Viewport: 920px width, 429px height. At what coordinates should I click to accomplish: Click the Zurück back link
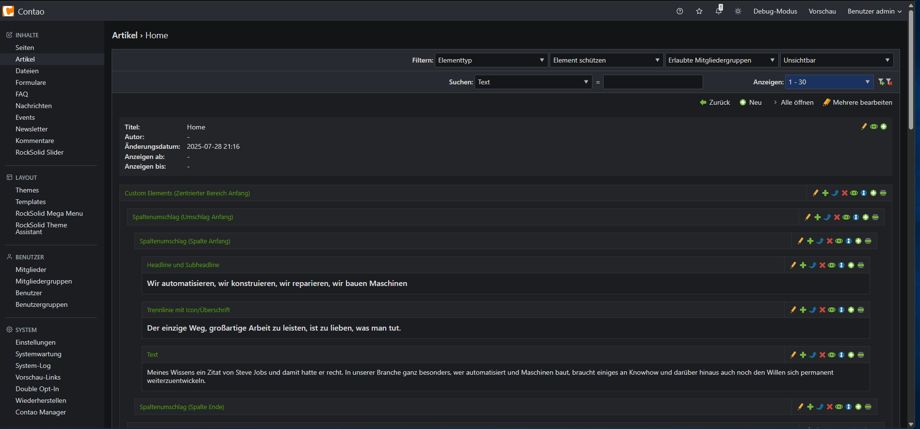[x=715, y=102]
